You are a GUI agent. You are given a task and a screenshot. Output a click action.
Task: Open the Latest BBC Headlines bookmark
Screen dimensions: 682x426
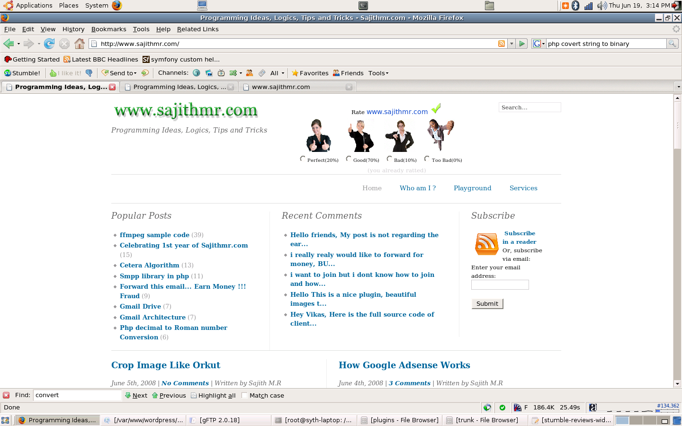[x=101, y=60]
